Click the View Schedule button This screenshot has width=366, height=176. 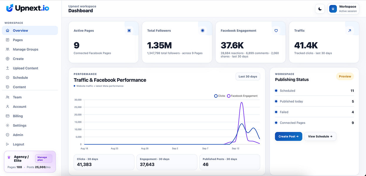tap(320, 136)
